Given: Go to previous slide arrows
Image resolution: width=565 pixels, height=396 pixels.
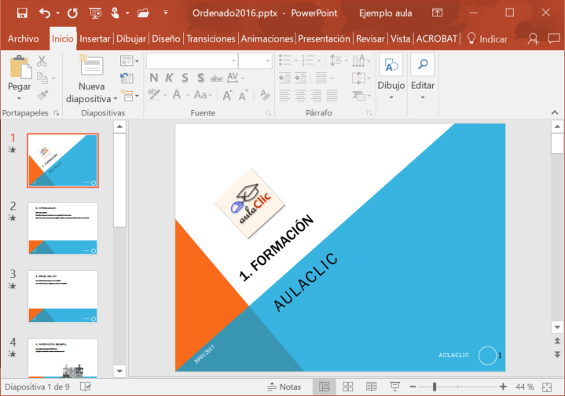Looking at the screenshot, I should coord(557,340).
